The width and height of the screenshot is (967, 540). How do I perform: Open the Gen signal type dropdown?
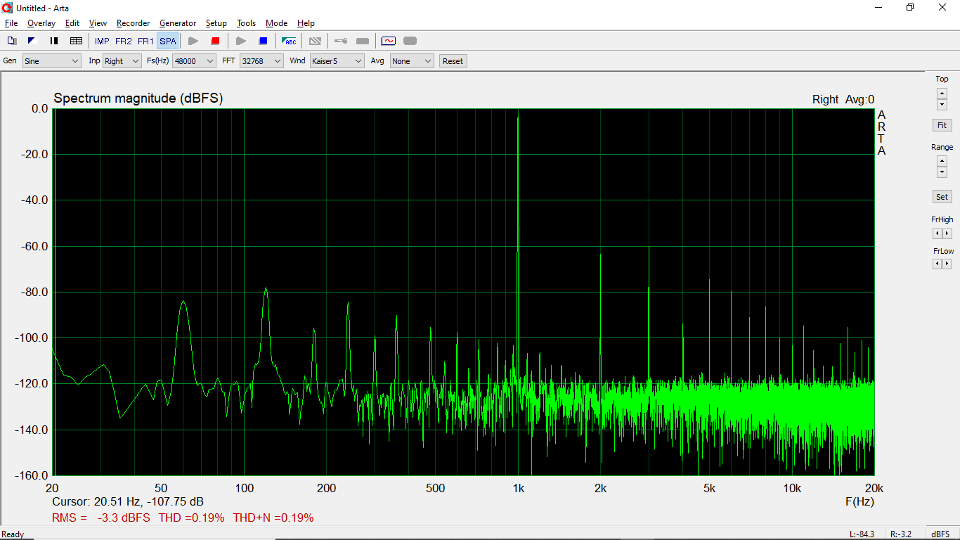(x=52, y=61)
